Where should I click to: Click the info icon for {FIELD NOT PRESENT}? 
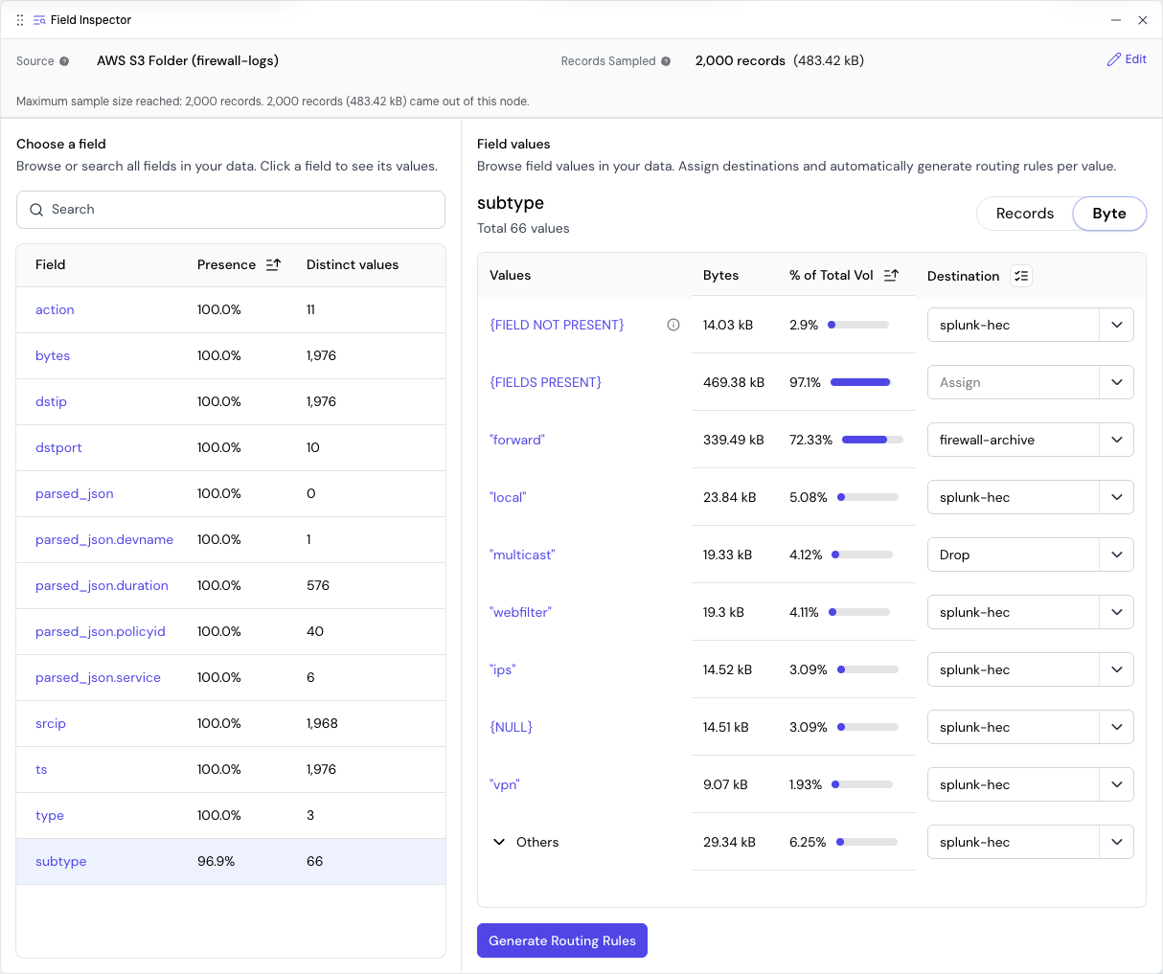[x=673, y=325]
